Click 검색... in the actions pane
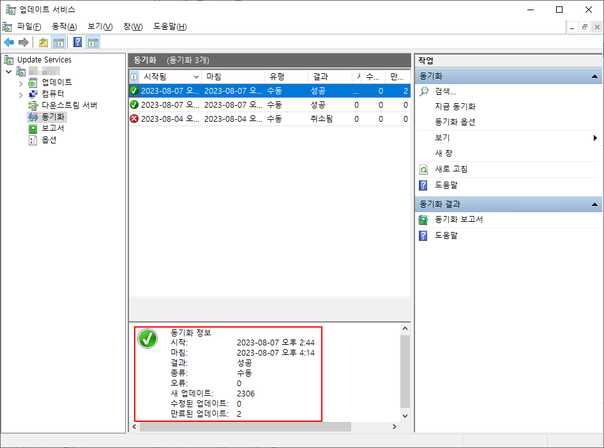604x448 pixels. [x=445, y=91]
